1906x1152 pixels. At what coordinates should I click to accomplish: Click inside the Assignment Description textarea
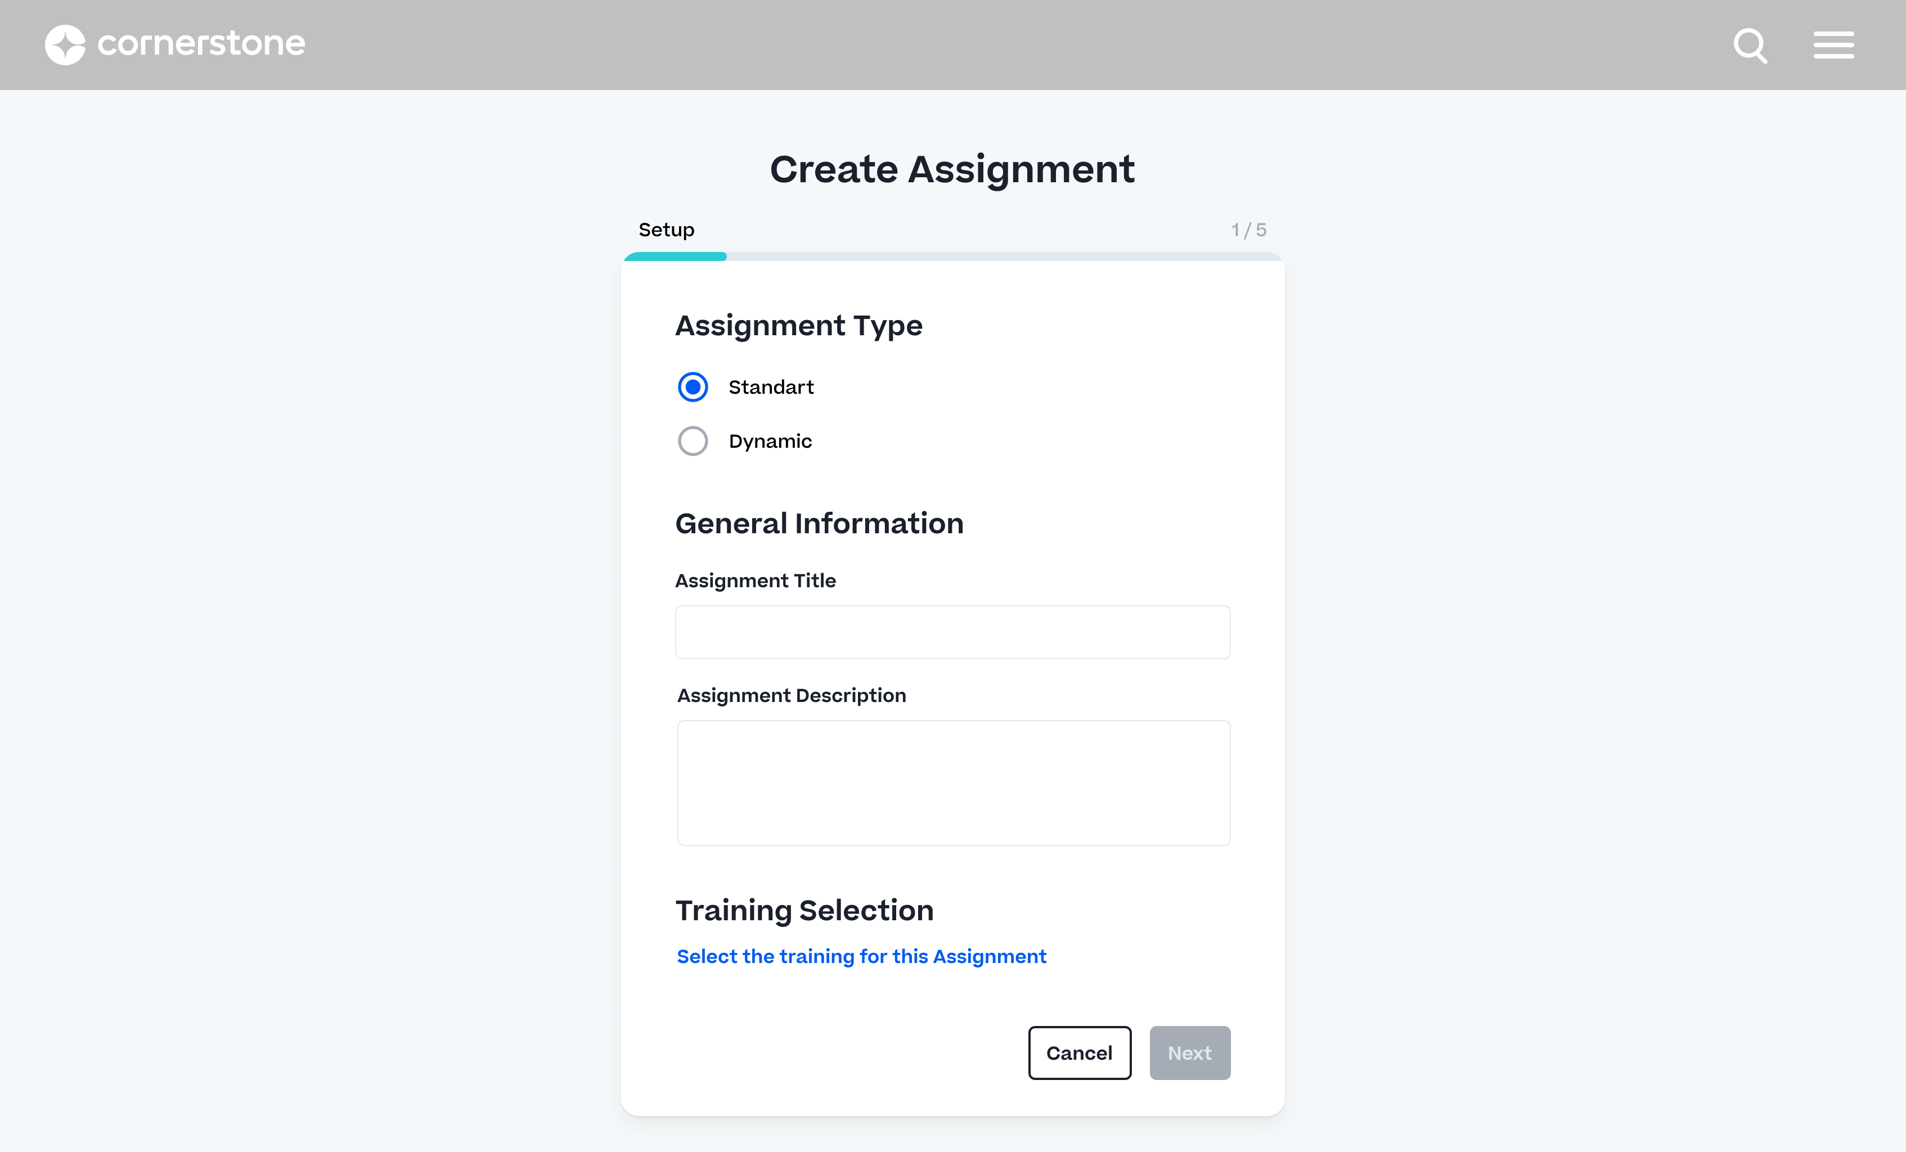click(x=953, y=782)
